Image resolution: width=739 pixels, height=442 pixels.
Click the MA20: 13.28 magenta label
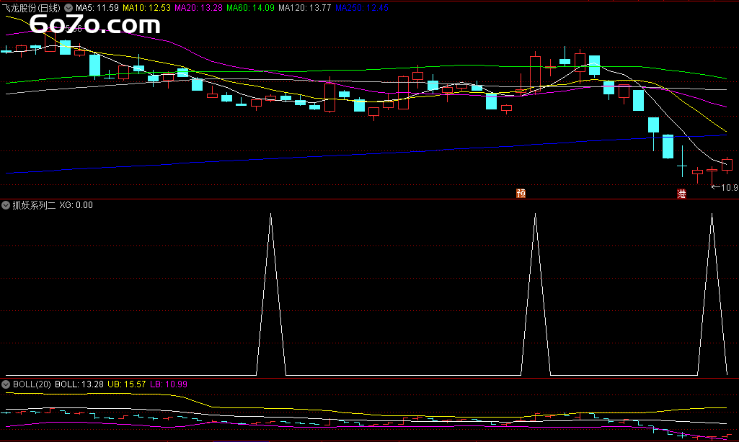coord(198,8)
